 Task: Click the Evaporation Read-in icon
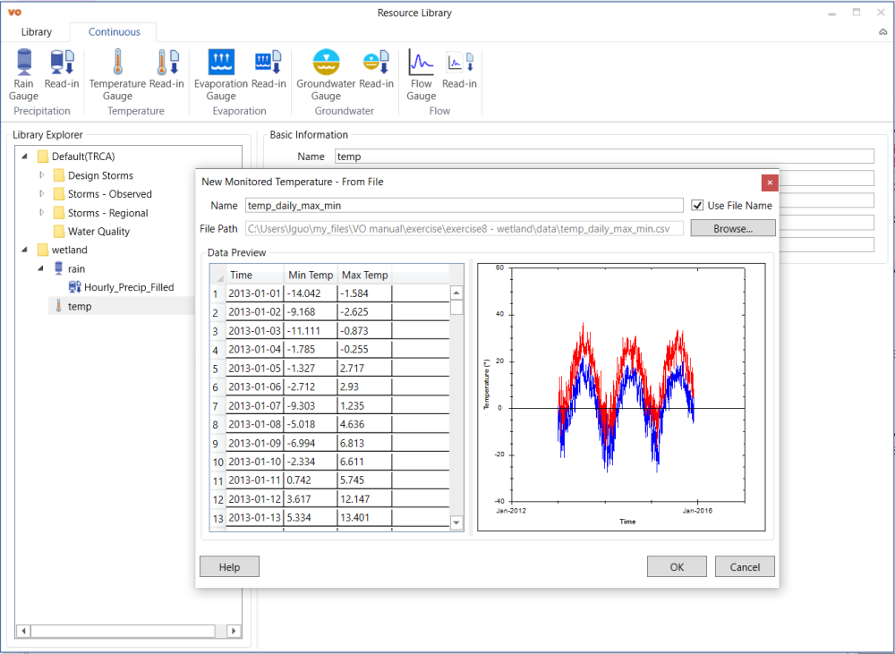pos(268,69)
